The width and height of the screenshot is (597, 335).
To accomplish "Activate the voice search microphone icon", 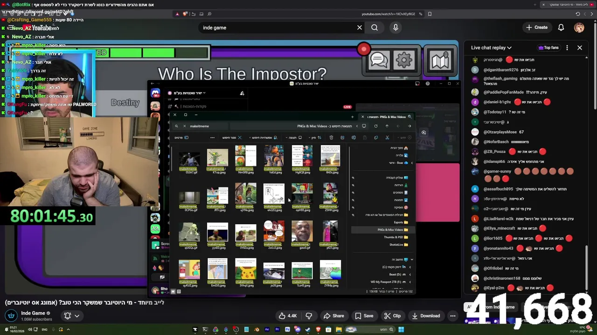I will (396, 27).
